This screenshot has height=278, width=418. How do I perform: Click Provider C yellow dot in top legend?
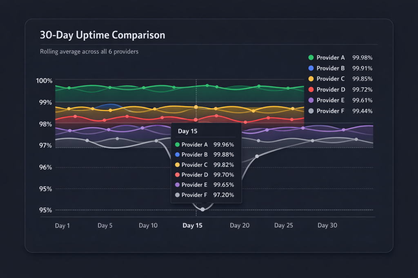point(311,79)
